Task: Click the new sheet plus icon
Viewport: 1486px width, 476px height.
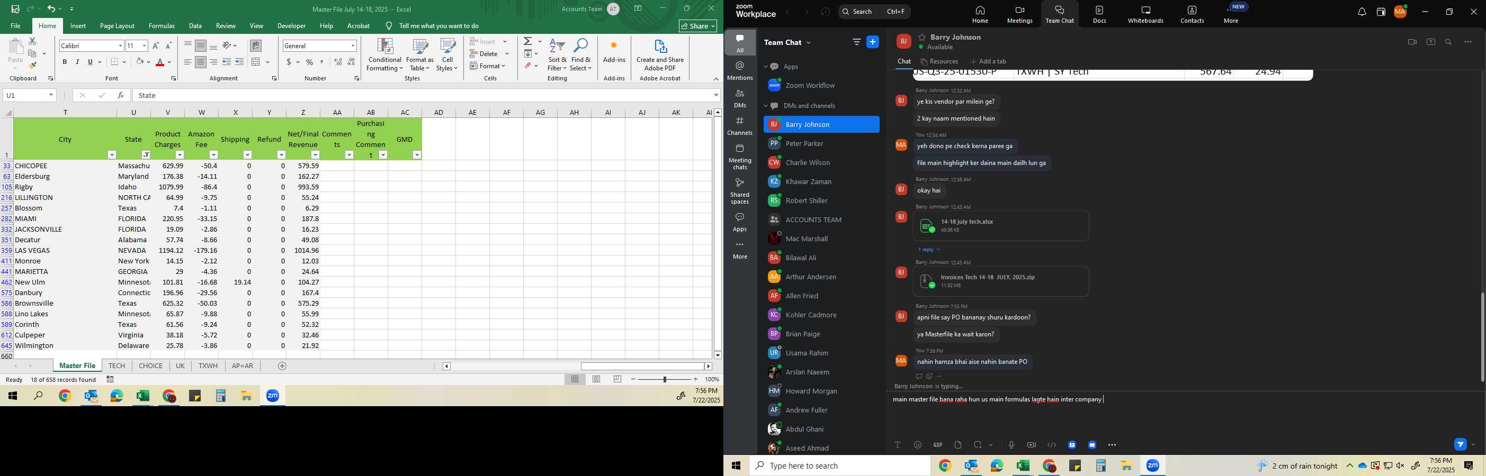Action: (282, 366)
